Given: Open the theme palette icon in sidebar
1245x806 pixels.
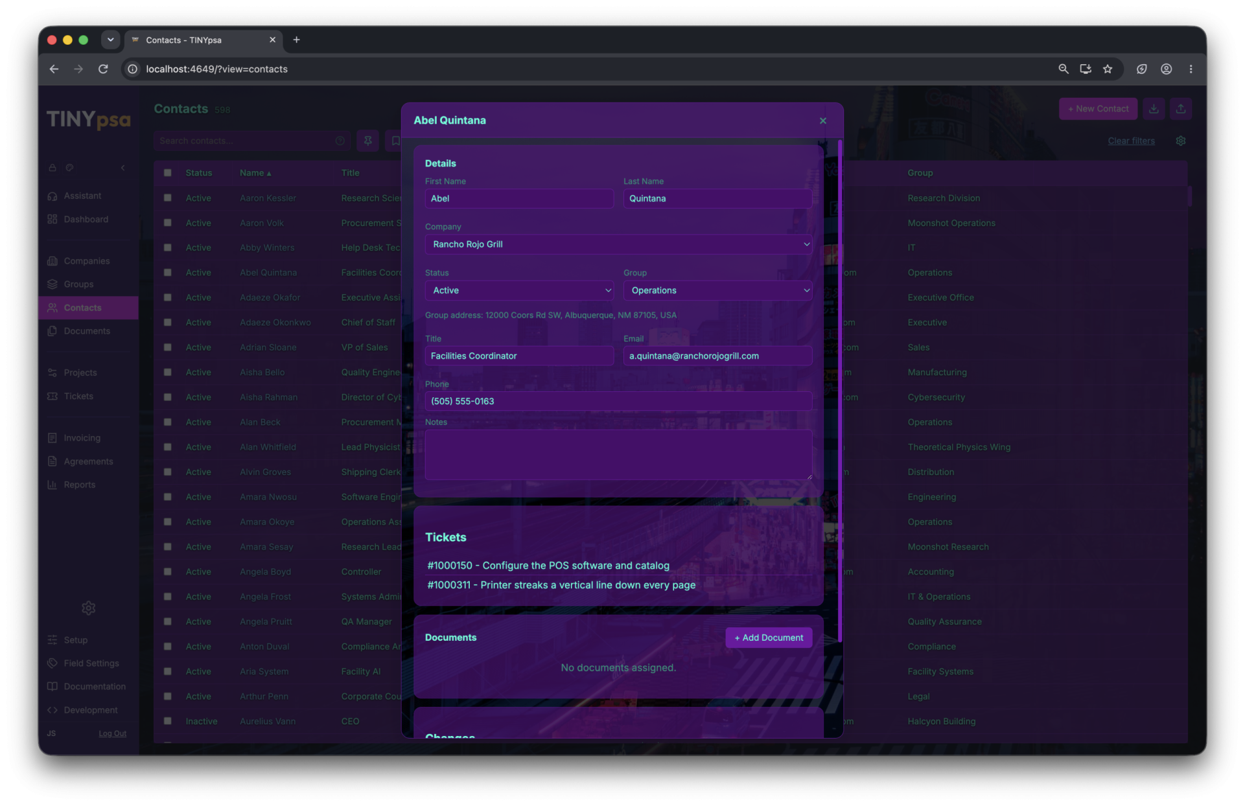Looking at the screenshot, I should pos(69,168).
